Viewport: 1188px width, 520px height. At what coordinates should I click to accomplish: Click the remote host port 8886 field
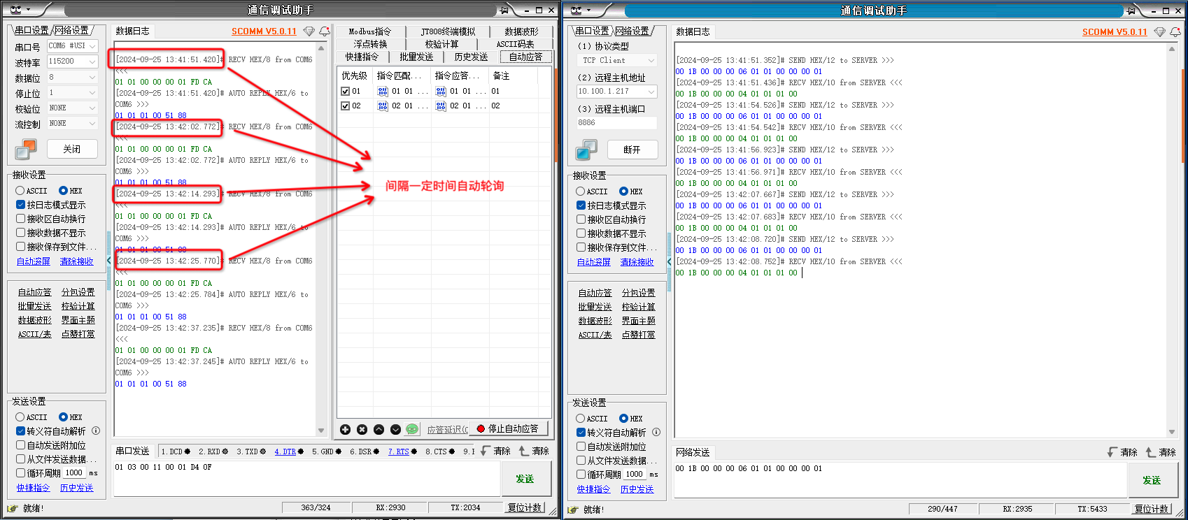(616, 123)
